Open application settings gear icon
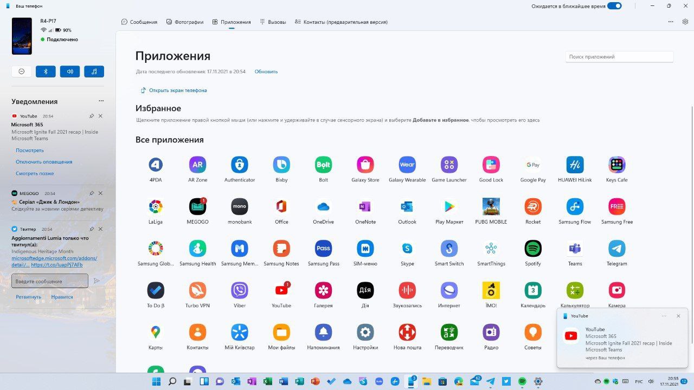 (x=685, y=22)
